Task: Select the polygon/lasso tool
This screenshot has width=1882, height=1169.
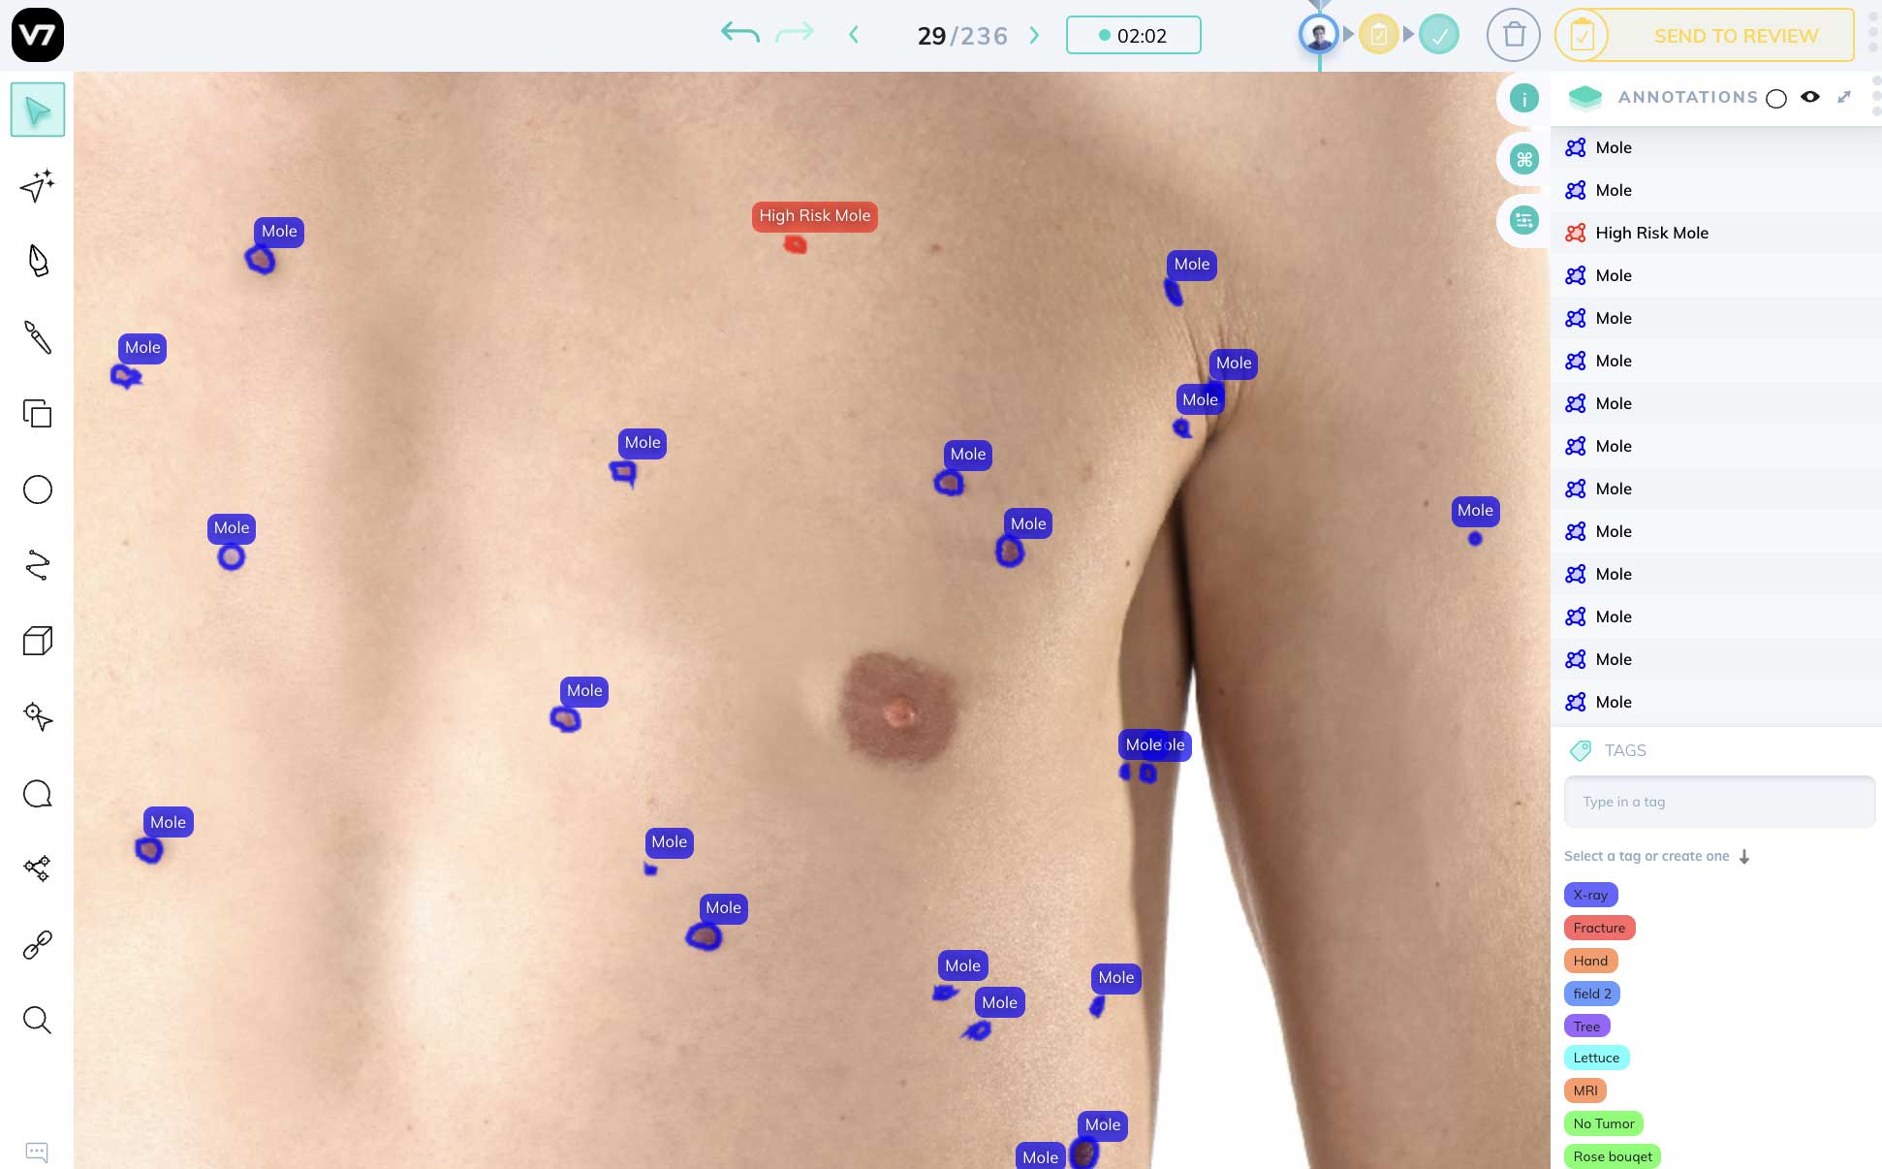Action: (37, 566)
